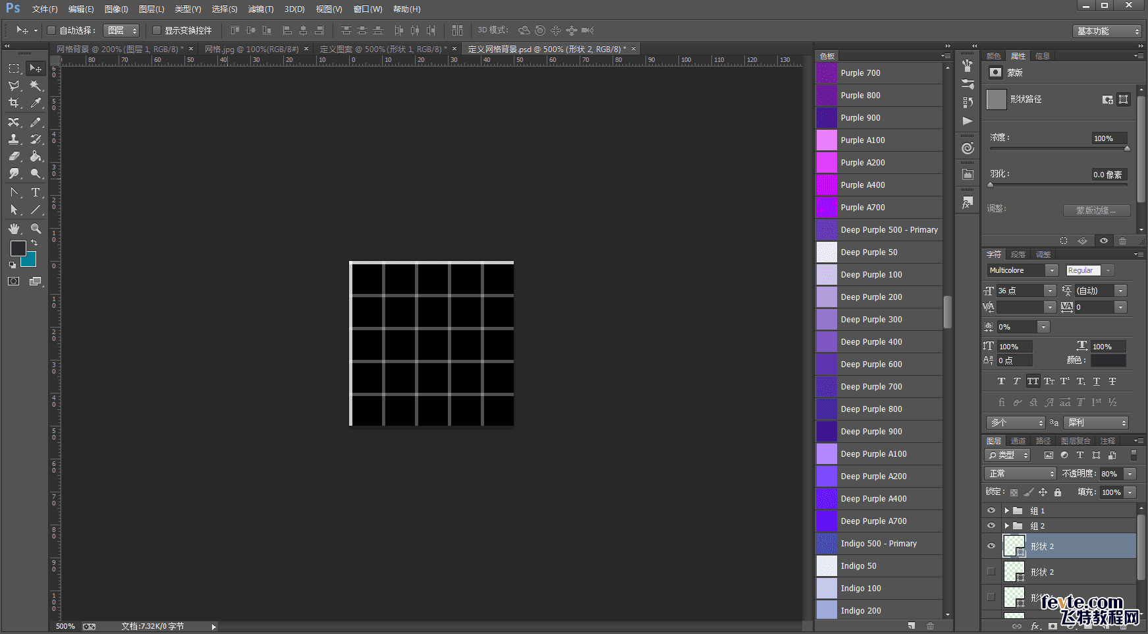Select the Paint Bucket tool
This screenshot has width=1148, height=634.
pos(36,156)
